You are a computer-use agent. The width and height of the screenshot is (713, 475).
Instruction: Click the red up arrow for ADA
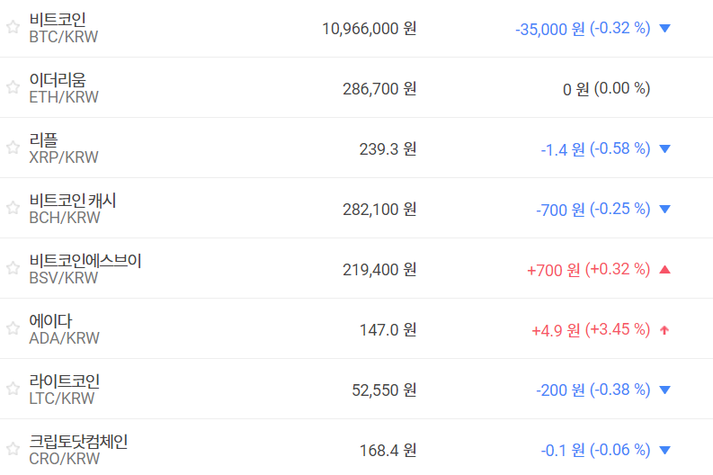coord(664,330)
